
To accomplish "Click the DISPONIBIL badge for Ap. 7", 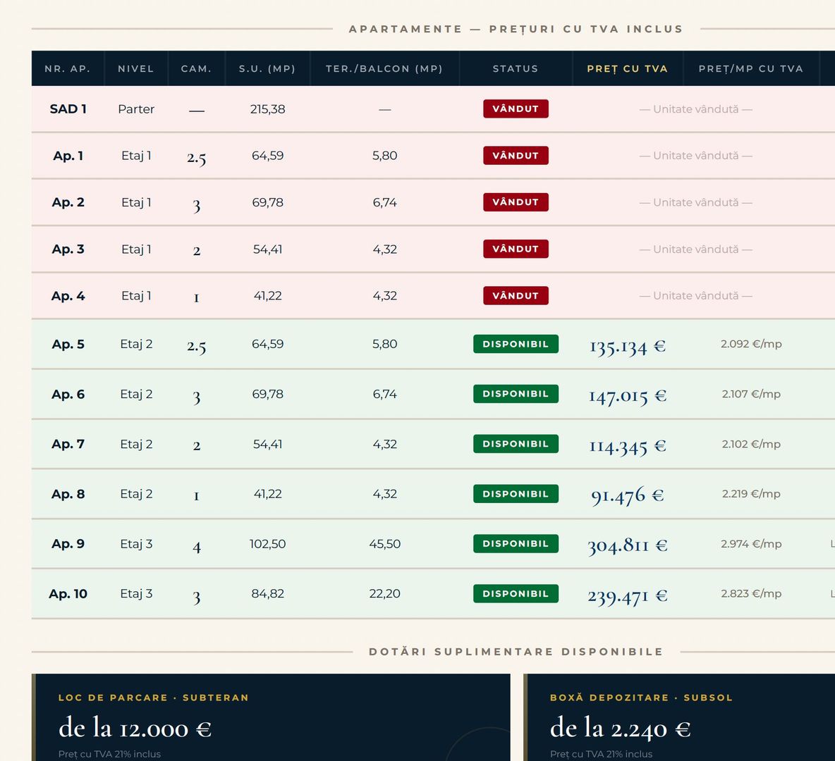I will [516, 444].
